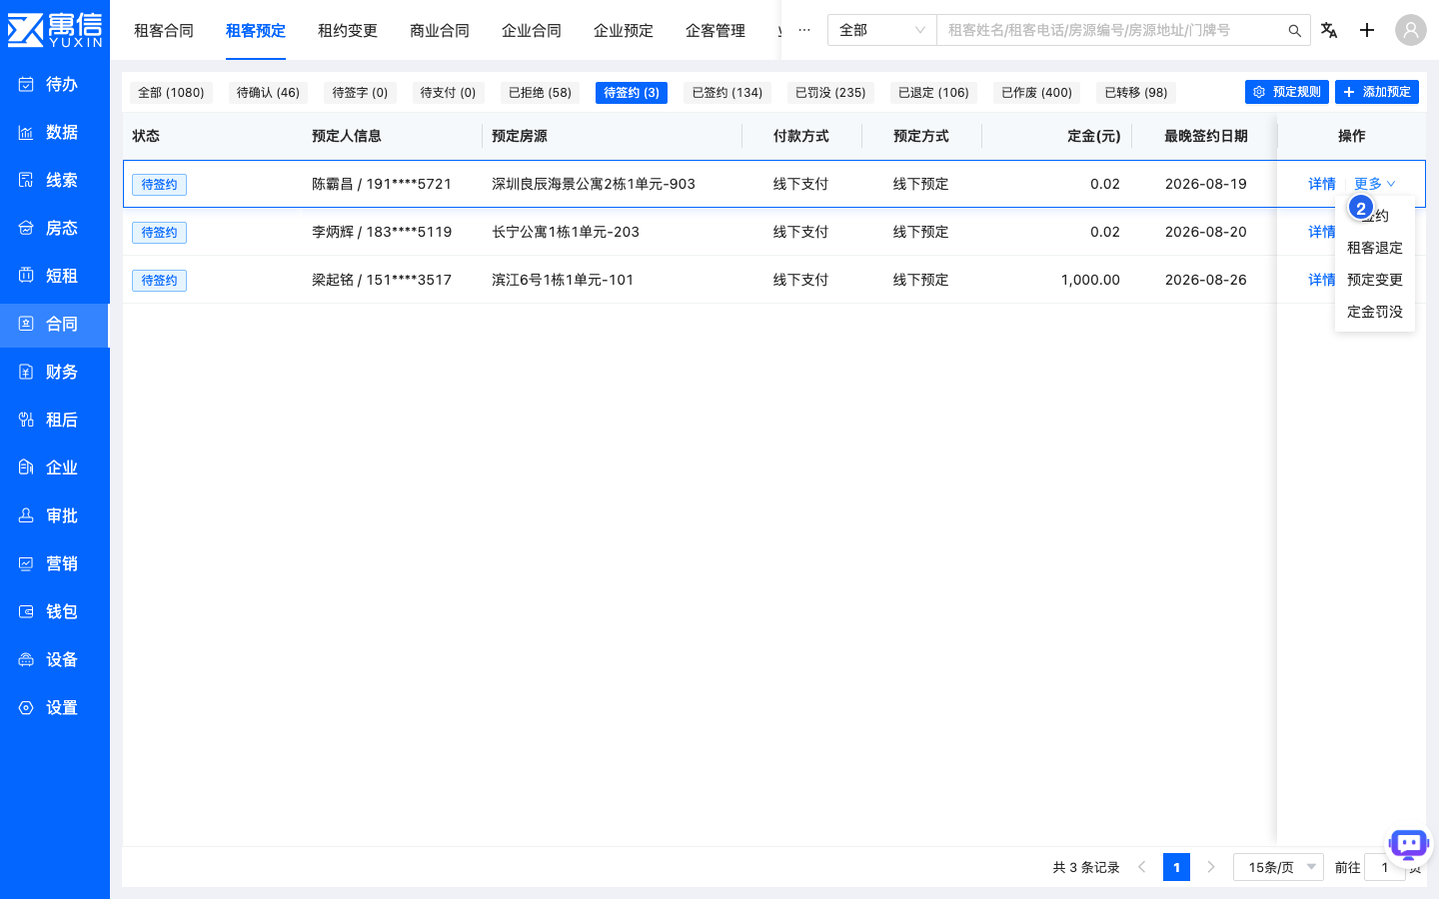Open the 数据 sidebar section
The width and height of the screenshot is (1439, 899).
pyautogui.click(x=54, y=132)
